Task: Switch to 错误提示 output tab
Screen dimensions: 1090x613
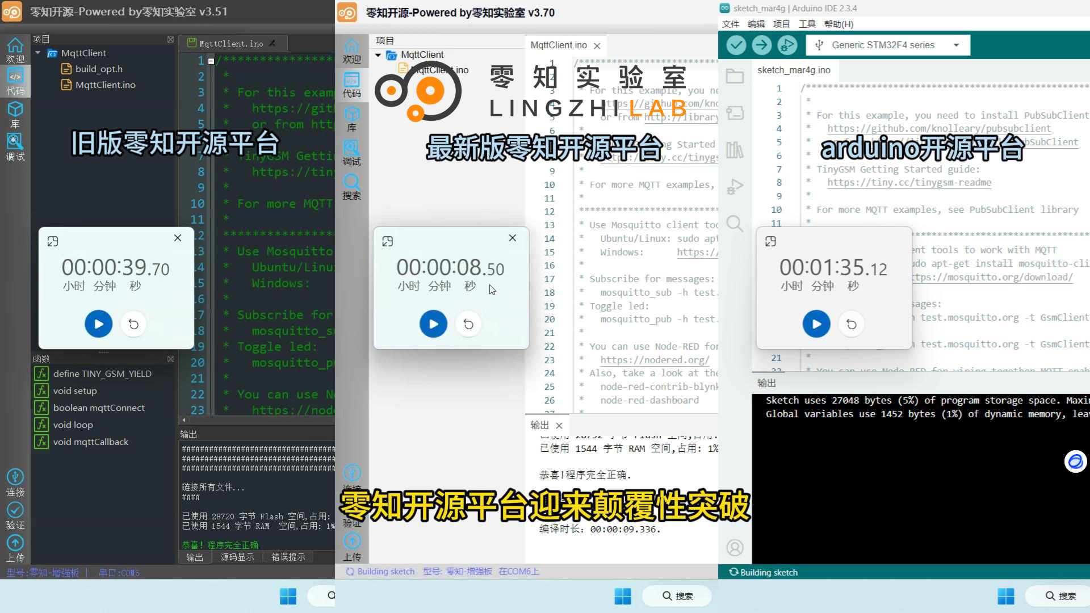Action: click(x=288, y=557)
